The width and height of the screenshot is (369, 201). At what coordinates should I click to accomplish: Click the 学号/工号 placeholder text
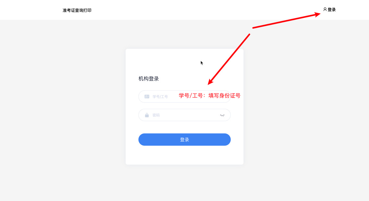160,96
